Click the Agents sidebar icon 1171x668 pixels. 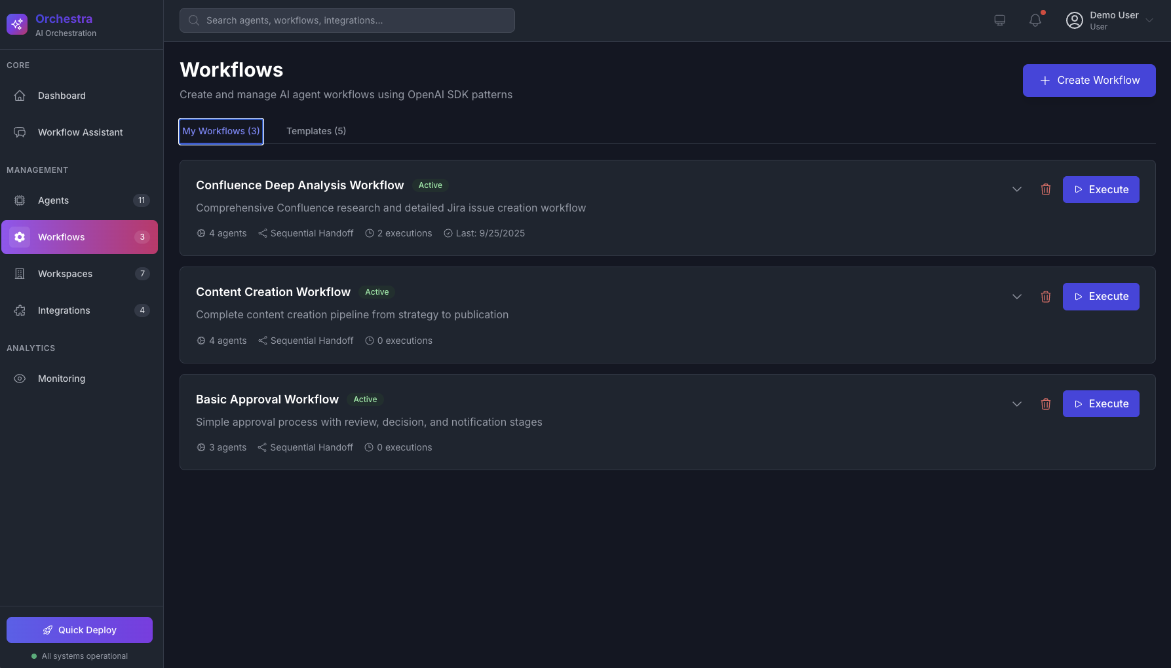[x=20, y=200]
